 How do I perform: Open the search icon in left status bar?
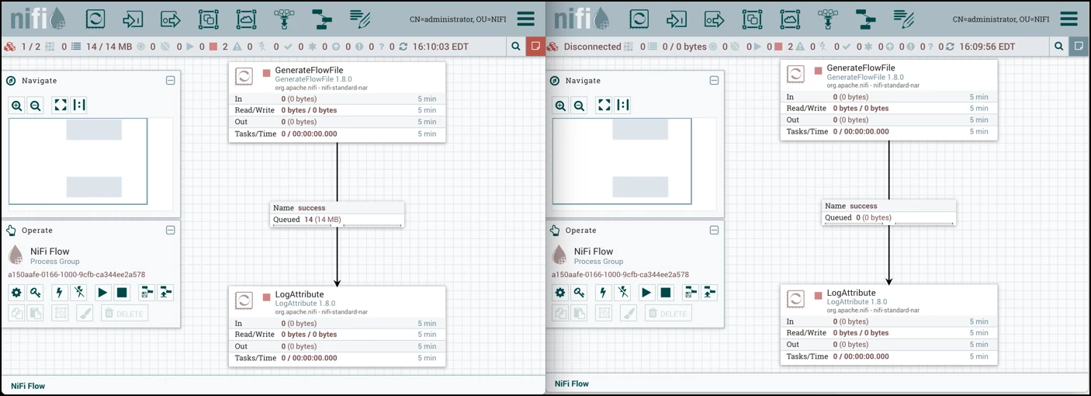516,47
